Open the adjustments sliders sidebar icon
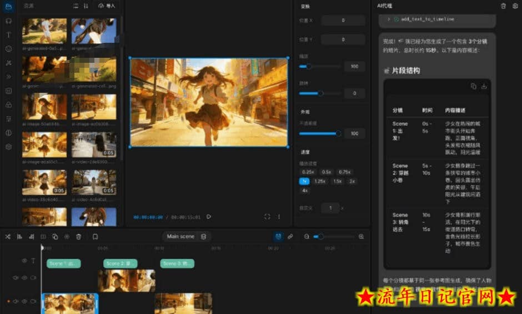This screenshot has width=522, height=314. [9, 119]
